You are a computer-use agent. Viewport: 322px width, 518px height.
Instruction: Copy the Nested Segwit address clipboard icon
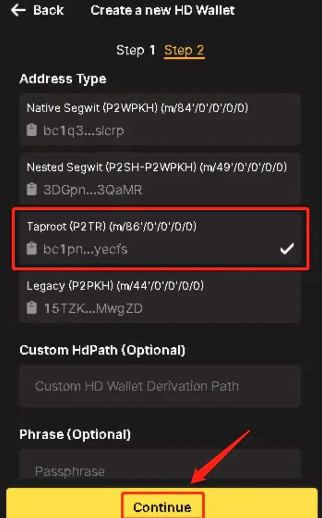click(32, 190)
